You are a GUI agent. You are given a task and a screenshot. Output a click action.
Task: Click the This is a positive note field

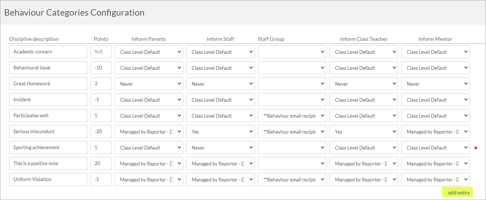pyautogui.click(x=48, y=164)
